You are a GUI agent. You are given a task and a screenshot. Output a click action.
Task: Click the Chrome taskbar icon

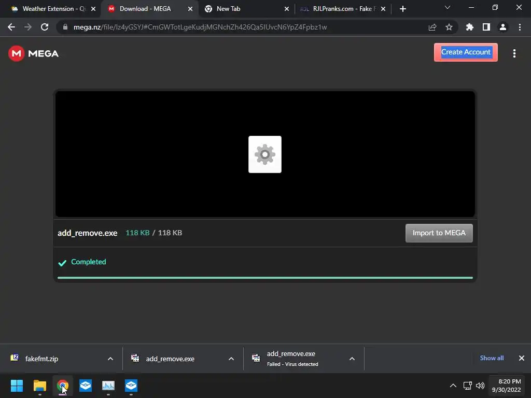click(62, 386)
